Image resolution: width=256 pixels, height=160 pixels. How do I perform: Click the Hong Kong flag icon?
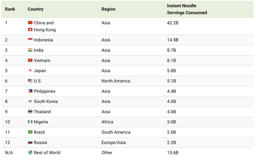tap(30, 30)
